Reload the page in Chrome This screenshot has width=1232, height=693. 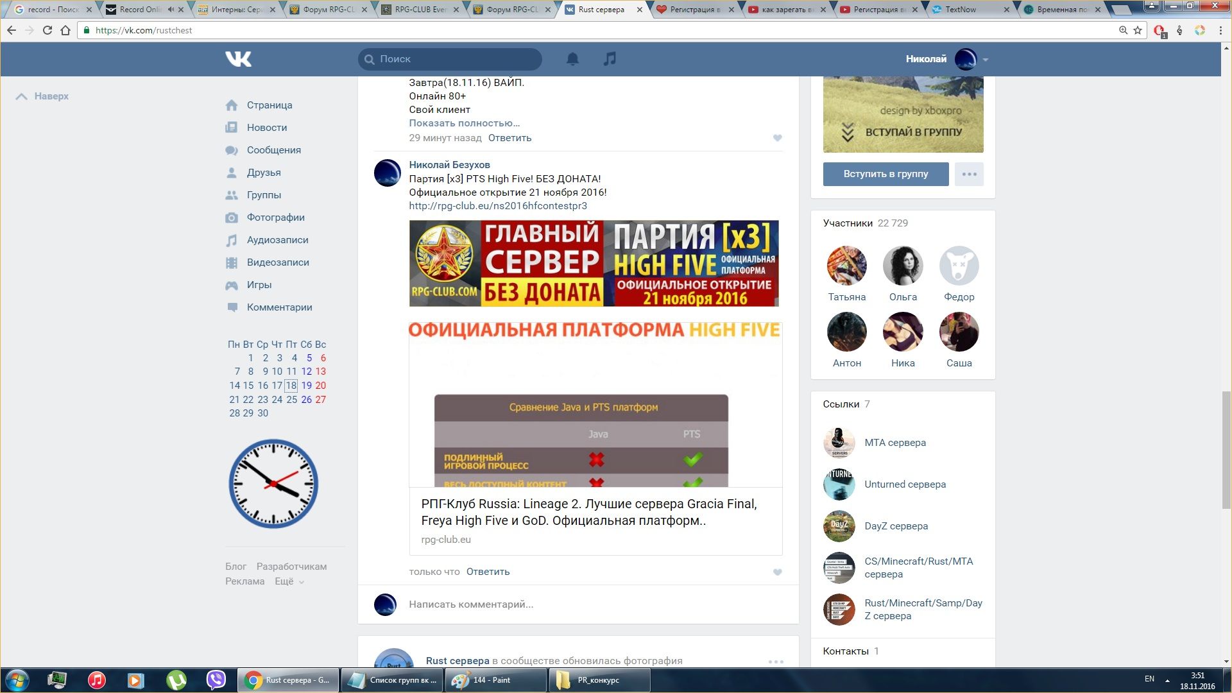47,30
